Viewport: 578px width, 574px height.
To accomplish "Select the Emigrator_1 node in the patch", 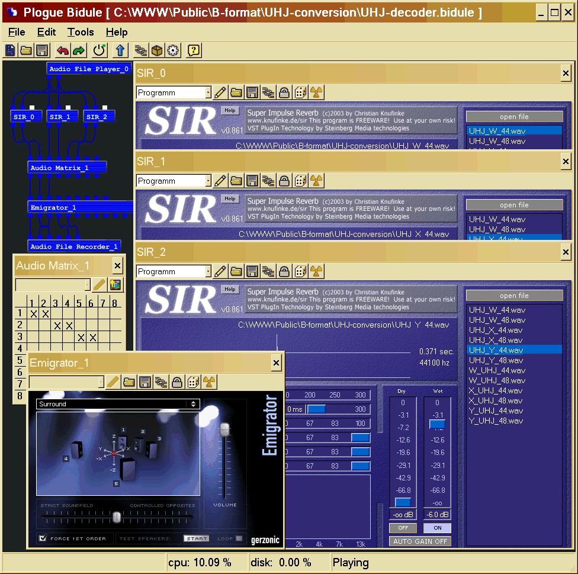I will pos(81,207).
